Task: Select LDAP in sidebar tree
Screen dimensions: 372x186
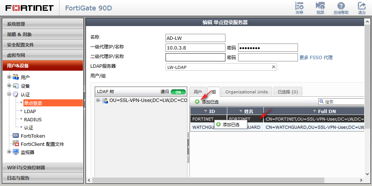Action: click(x=30, y=111)
